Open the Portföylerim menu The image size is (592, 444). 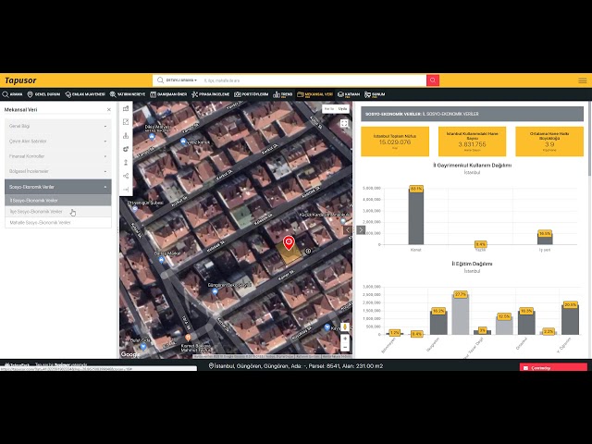[x=251, y=94]
